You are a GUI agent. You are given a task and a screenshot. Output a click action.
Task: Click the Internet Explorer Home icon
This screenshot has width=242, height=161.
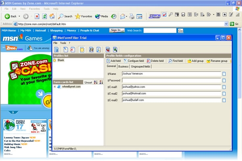click(x=52, y=17)
